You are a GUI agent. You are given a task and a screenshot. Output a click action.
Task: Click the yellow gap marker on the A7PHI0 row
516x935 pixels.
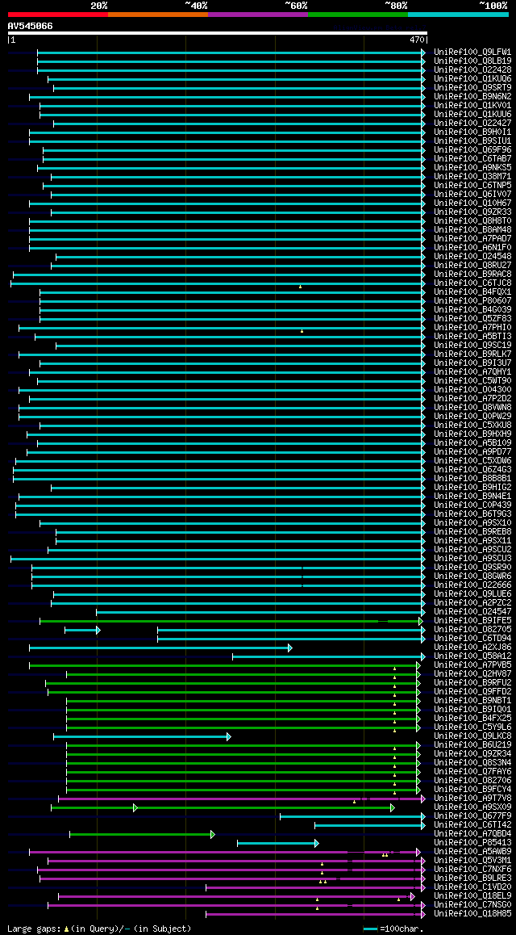click(x=302, y=330)
